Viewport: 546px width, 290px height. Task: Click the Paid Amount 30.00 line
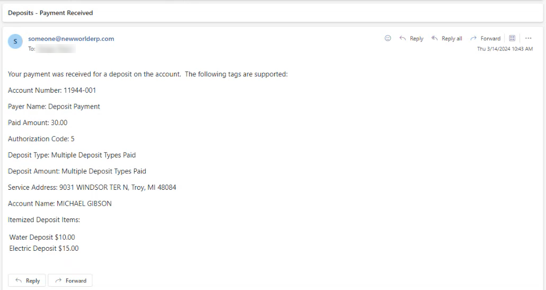[x=38, y=122]
